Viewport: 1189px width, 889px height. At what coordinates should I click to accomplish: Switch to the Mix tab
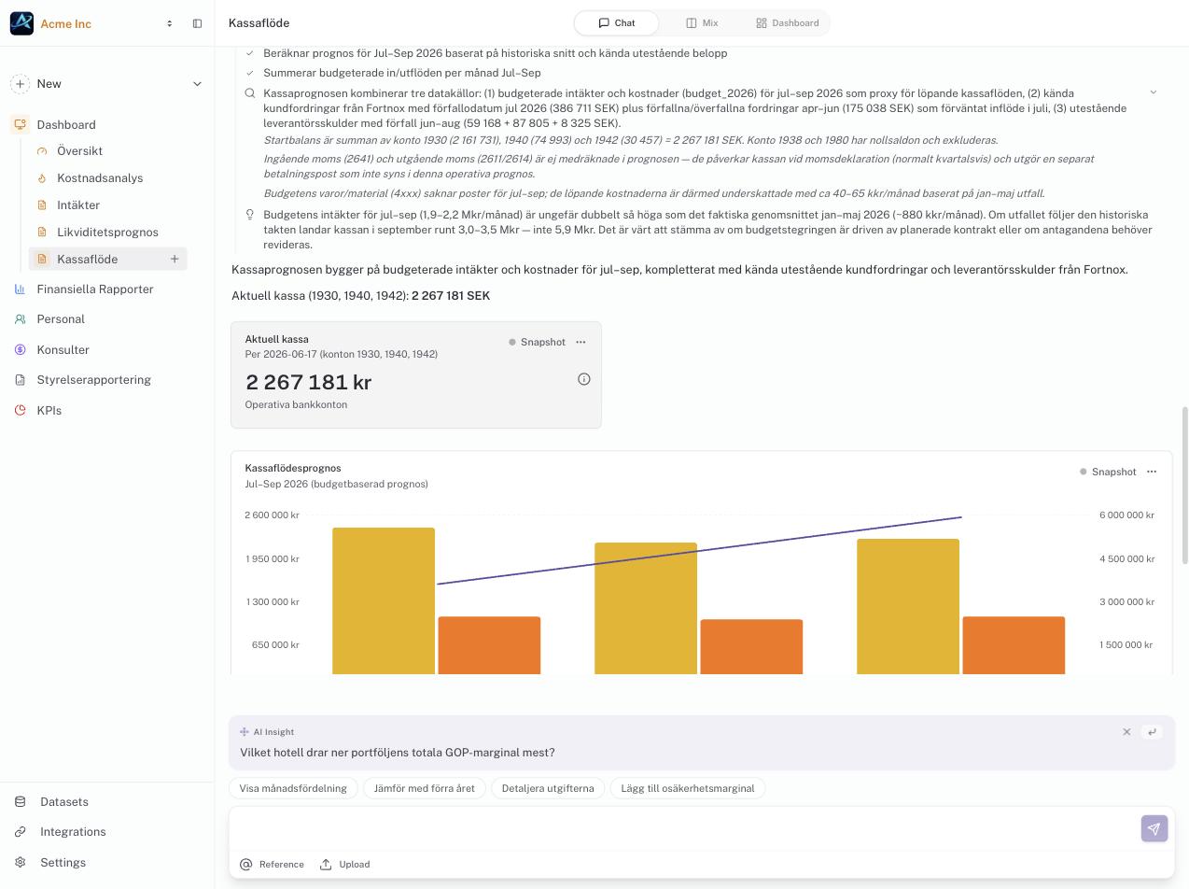pyautogui.click(x=702, y=23)
